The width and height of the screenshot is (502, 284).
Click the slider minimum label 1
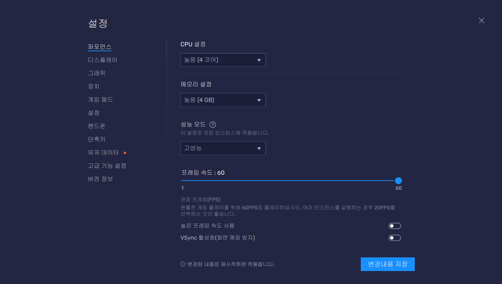point(183,188)
